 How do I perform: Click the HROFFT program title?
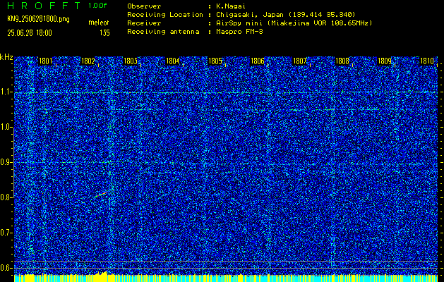click(44, 6)
